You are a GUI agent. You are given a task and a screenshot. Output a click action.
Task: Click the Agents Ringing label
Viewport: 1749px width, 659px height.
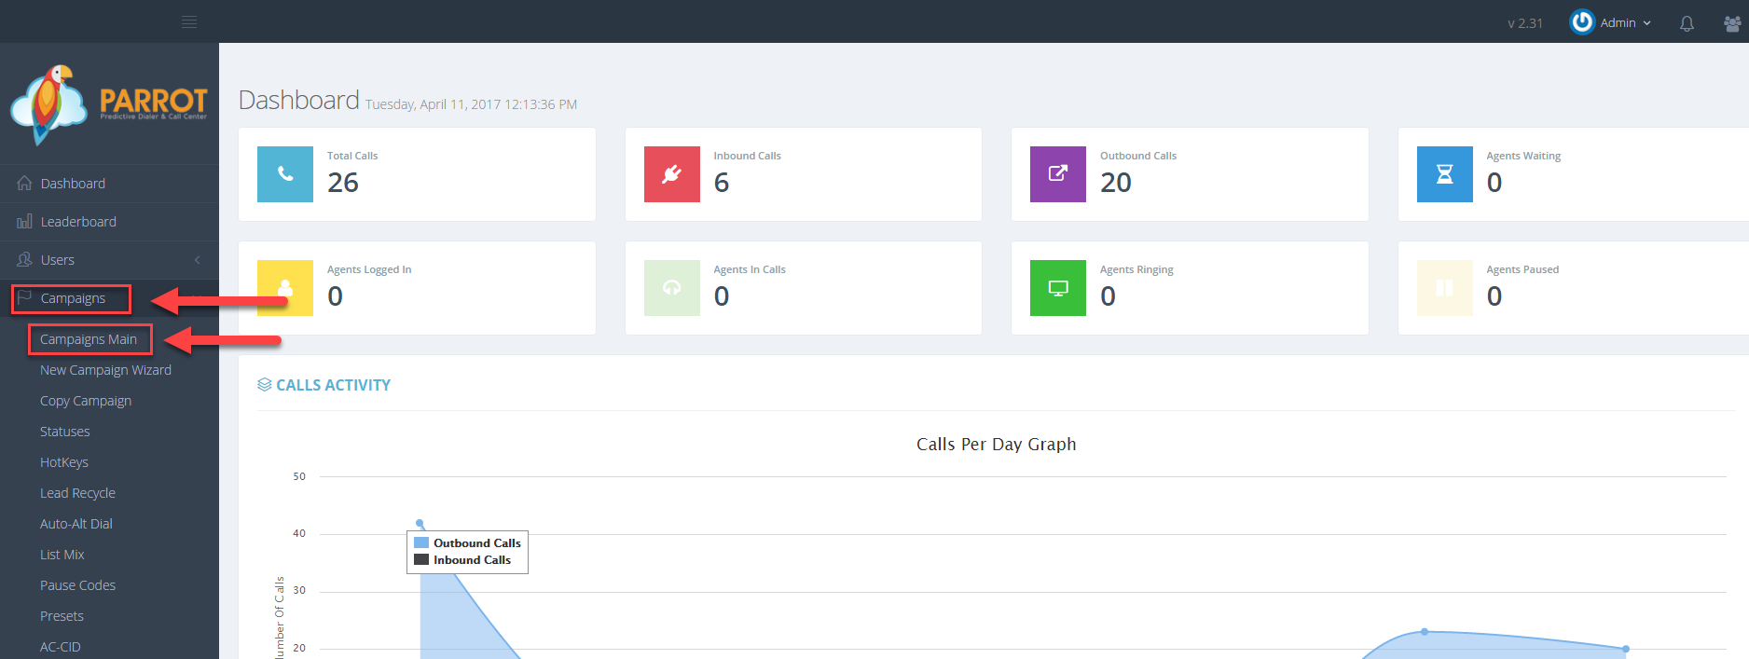[1136, 269]
